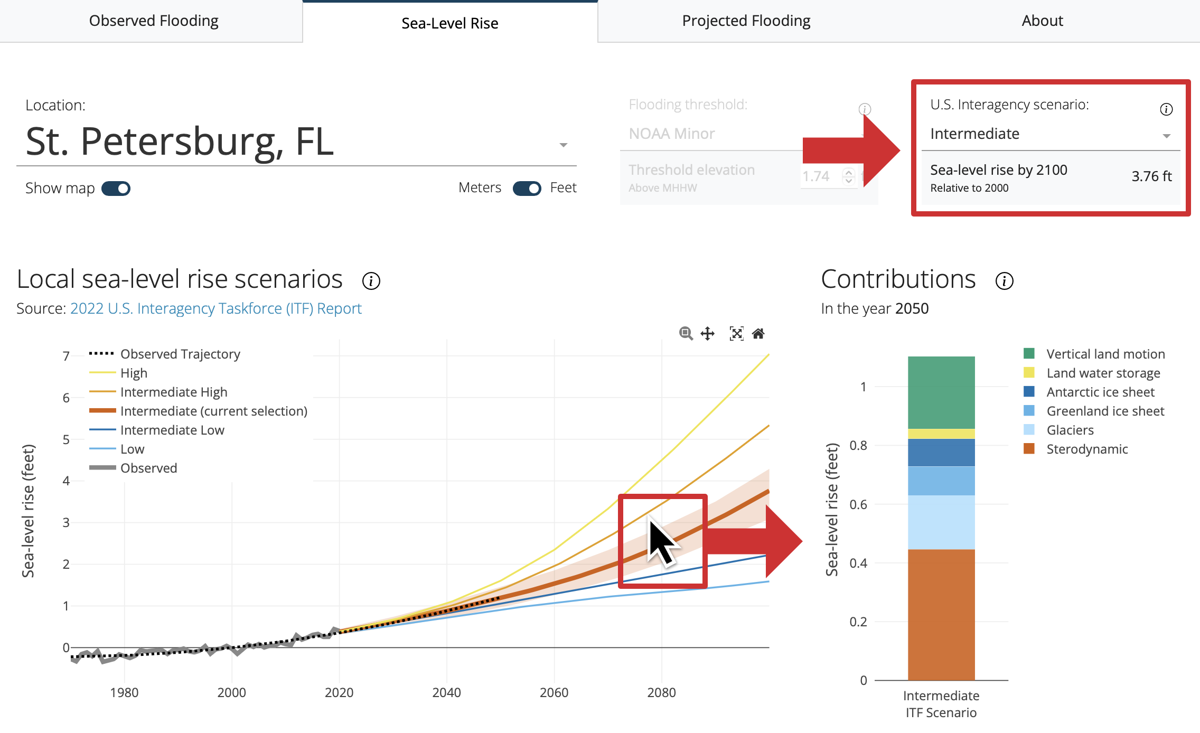The height and width of the screenshot is (733, 1200).
Task: Click the info icon next to Contributions
Action: click(x=1004, y=280)
